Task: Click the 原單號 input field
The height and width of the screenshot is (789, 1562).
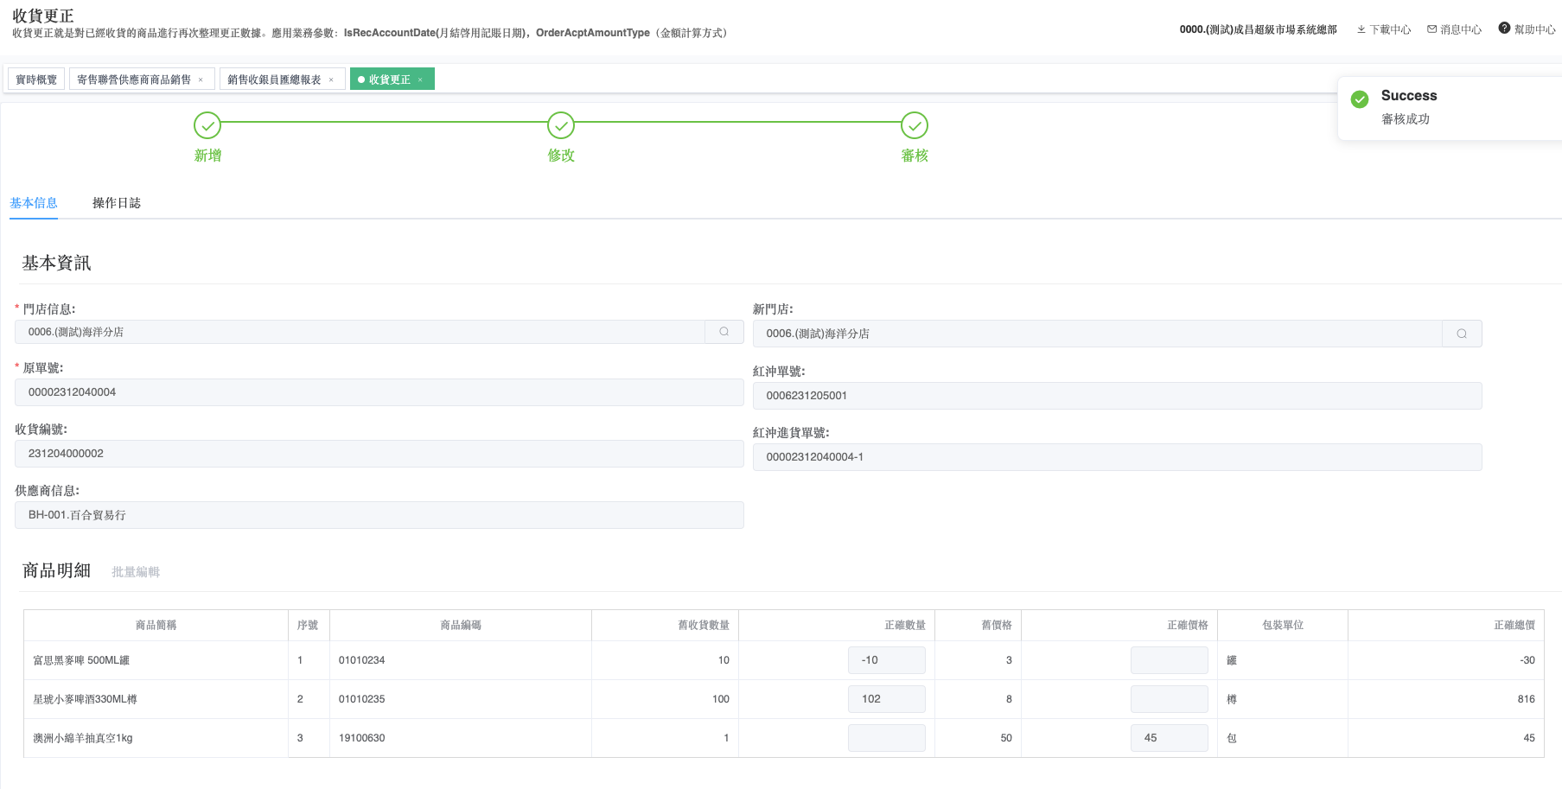Action: [x=379, y=392]
